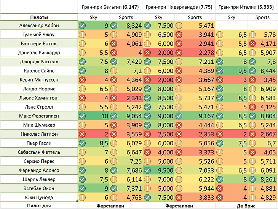278x209 pixels.
Task: Click dark green cell with value 10
Action: 93,116
